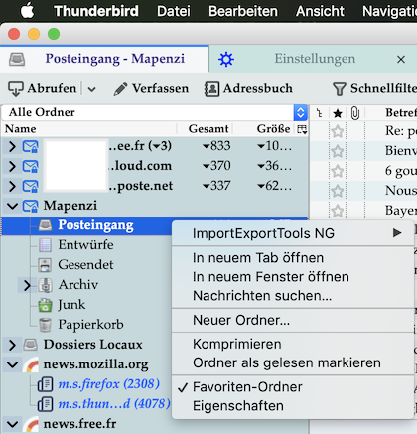The height and width of the screenshot is (434, 417).
Task: Open the m.s.firefox (2308) newsgroup
Action: (109, 384)
